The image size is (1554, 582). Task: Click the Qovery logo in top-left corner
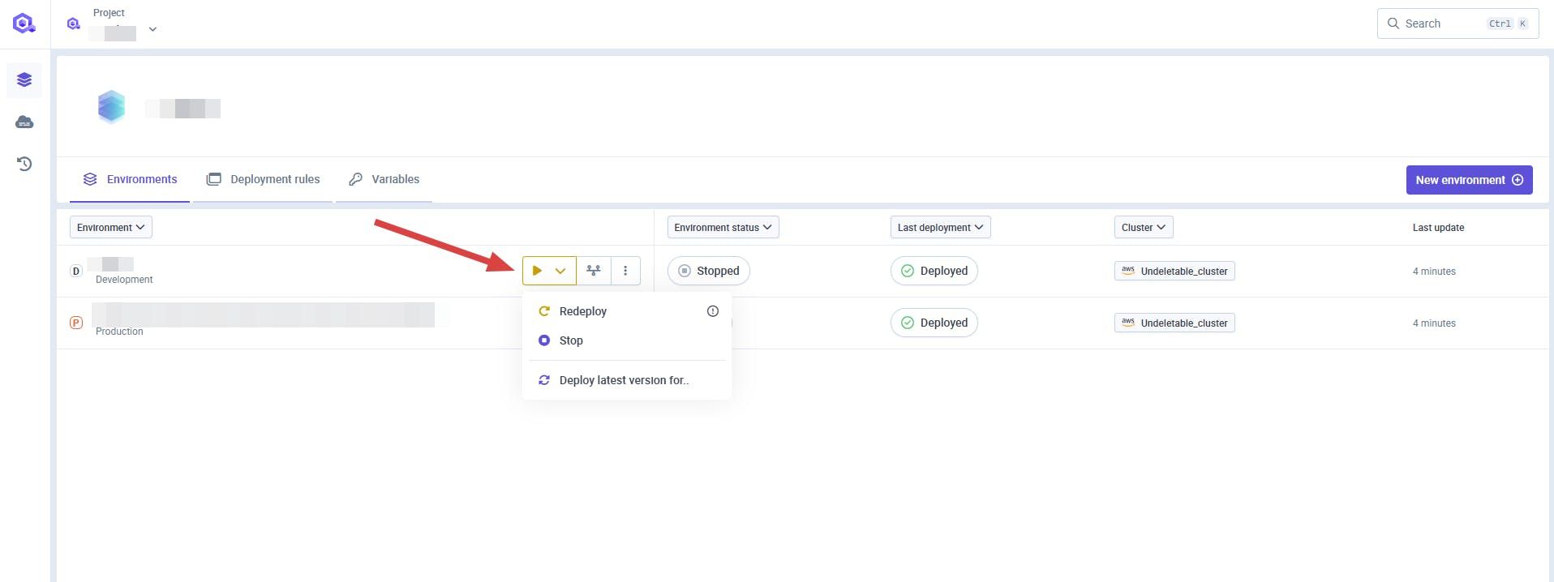coord(24,24)
